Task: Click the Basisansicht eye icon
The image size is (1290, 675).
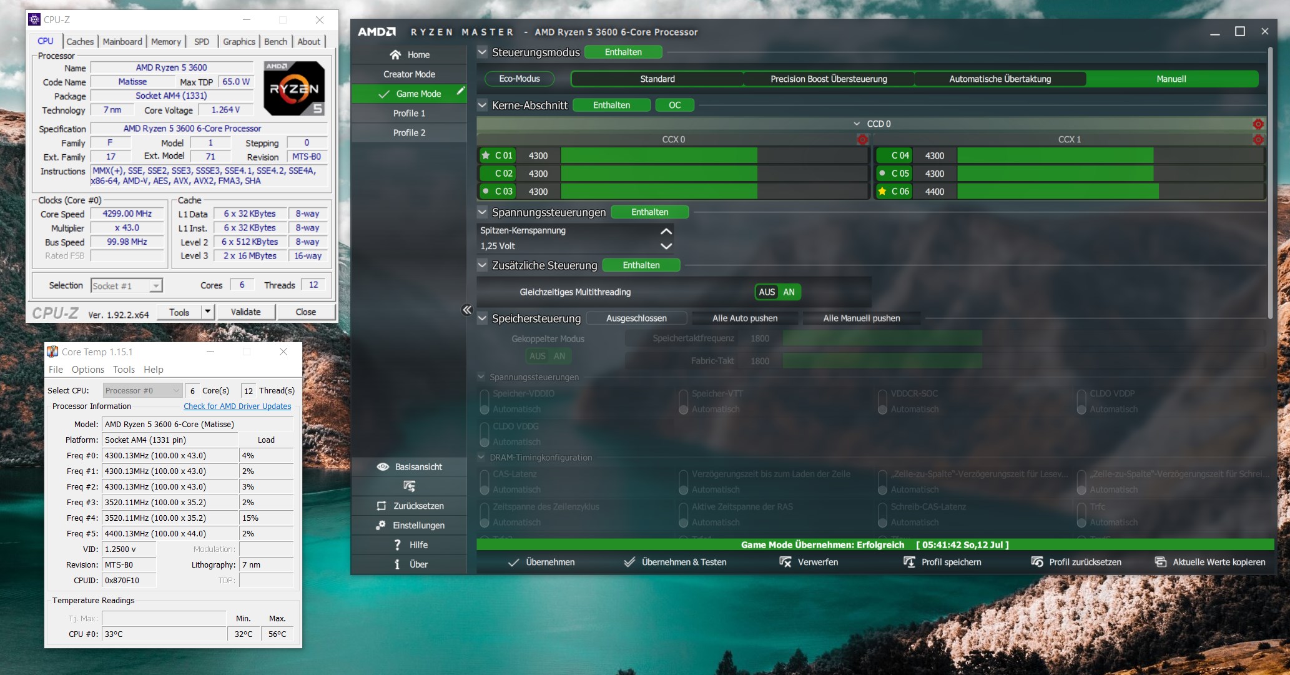Action: (383, 467)
